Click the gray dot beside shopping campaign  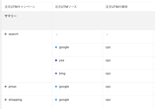coord(5,100)
